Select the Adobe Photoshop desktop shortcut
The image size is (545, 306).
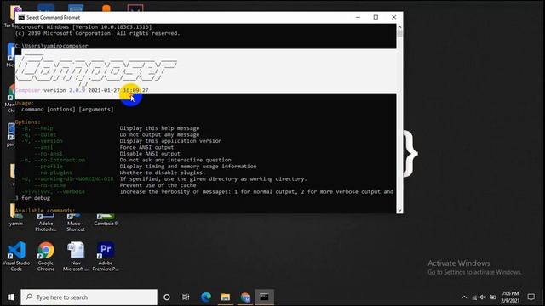pos(46,223)
